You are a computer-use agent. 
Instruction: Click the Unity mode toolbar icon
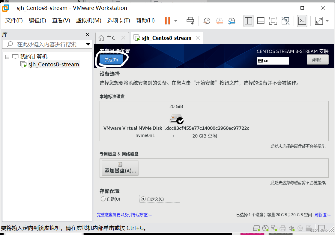coord(285,21)
